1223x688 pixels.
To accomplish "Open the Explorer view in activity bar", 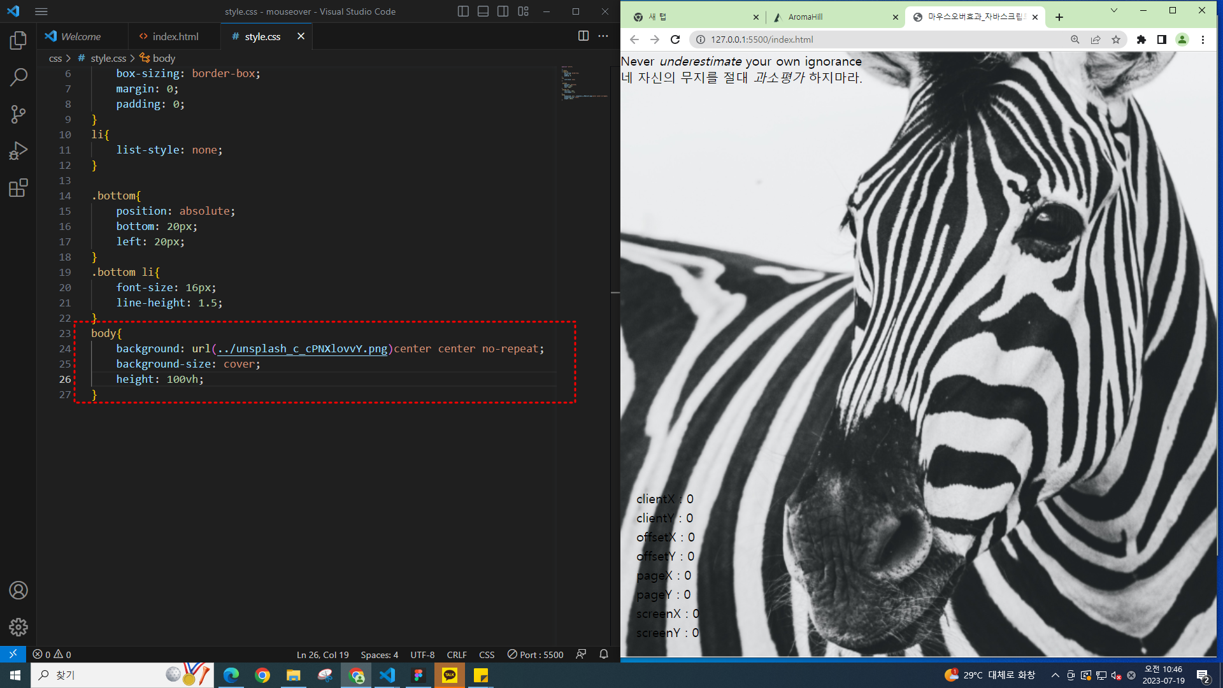I will pos(18,41).
